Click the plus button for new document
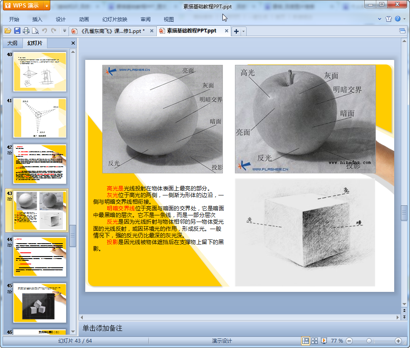The height and width of the screenshot is (348, 410). [236, 31]
